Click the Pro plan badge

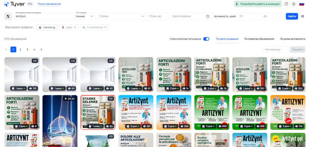30,4
